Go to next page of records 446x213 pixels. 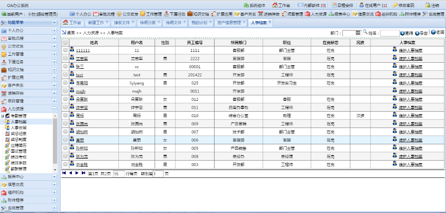pos(76,173)
